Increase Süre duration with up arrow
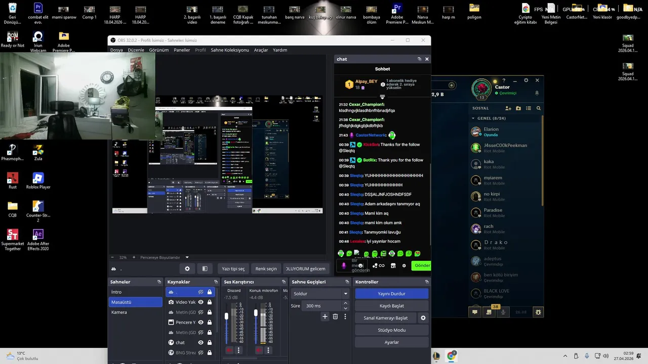The height and width of the screenshot is (364, 648). pyautogui.click(x=346, y=303)
